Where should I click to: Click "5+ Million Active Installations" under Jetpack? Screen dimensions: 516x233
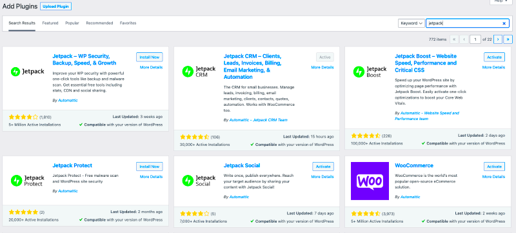35,125
